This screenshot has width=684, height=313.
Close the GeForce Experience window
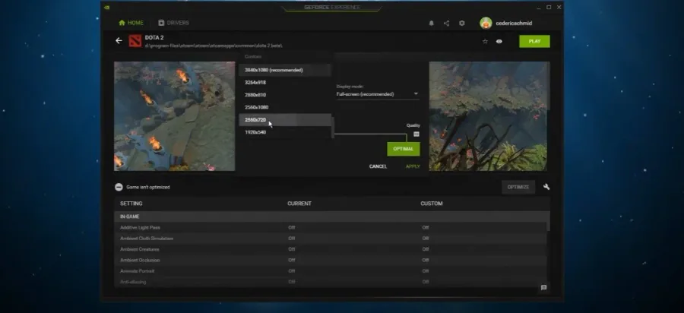[x=559, y=7]
